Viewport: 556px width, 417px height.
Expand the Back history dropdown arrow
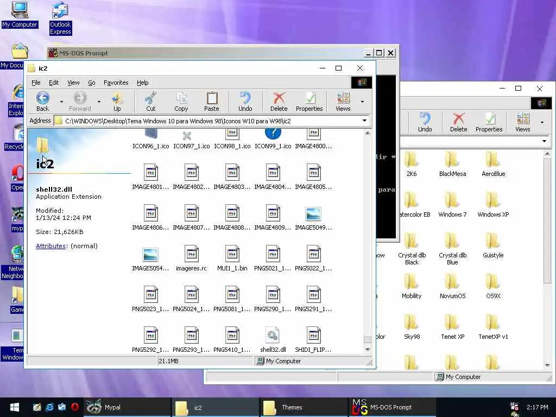61,102
